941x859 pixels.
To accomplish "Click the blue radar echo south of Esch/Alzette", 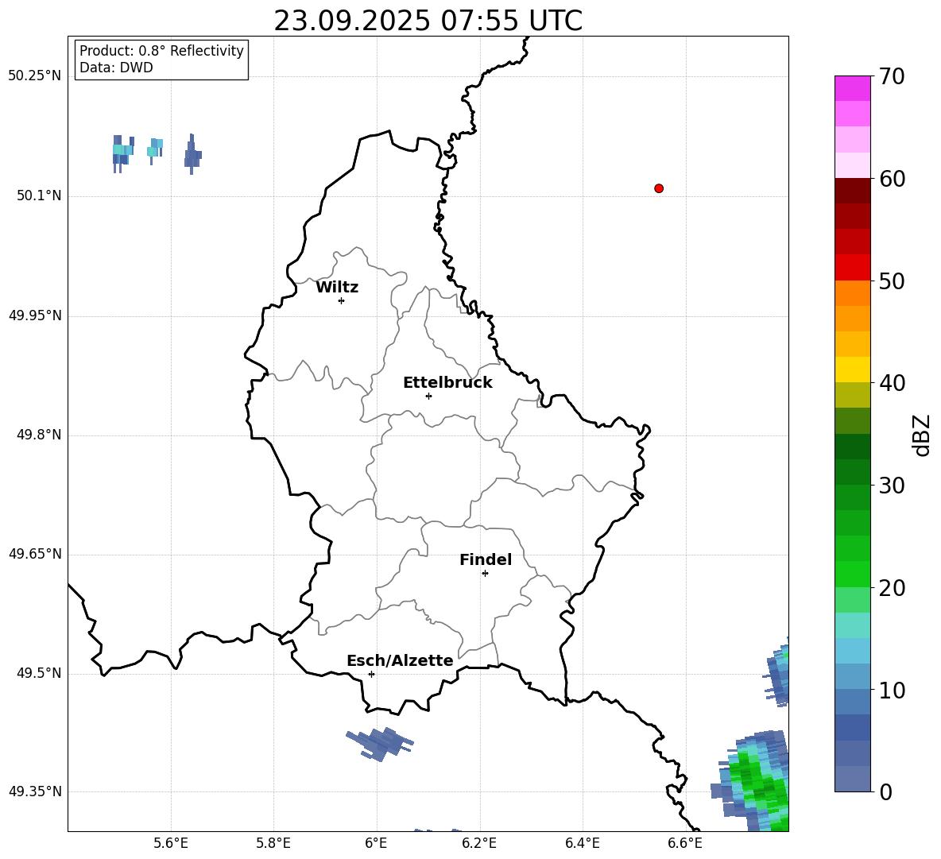I will tap(380, 744).
